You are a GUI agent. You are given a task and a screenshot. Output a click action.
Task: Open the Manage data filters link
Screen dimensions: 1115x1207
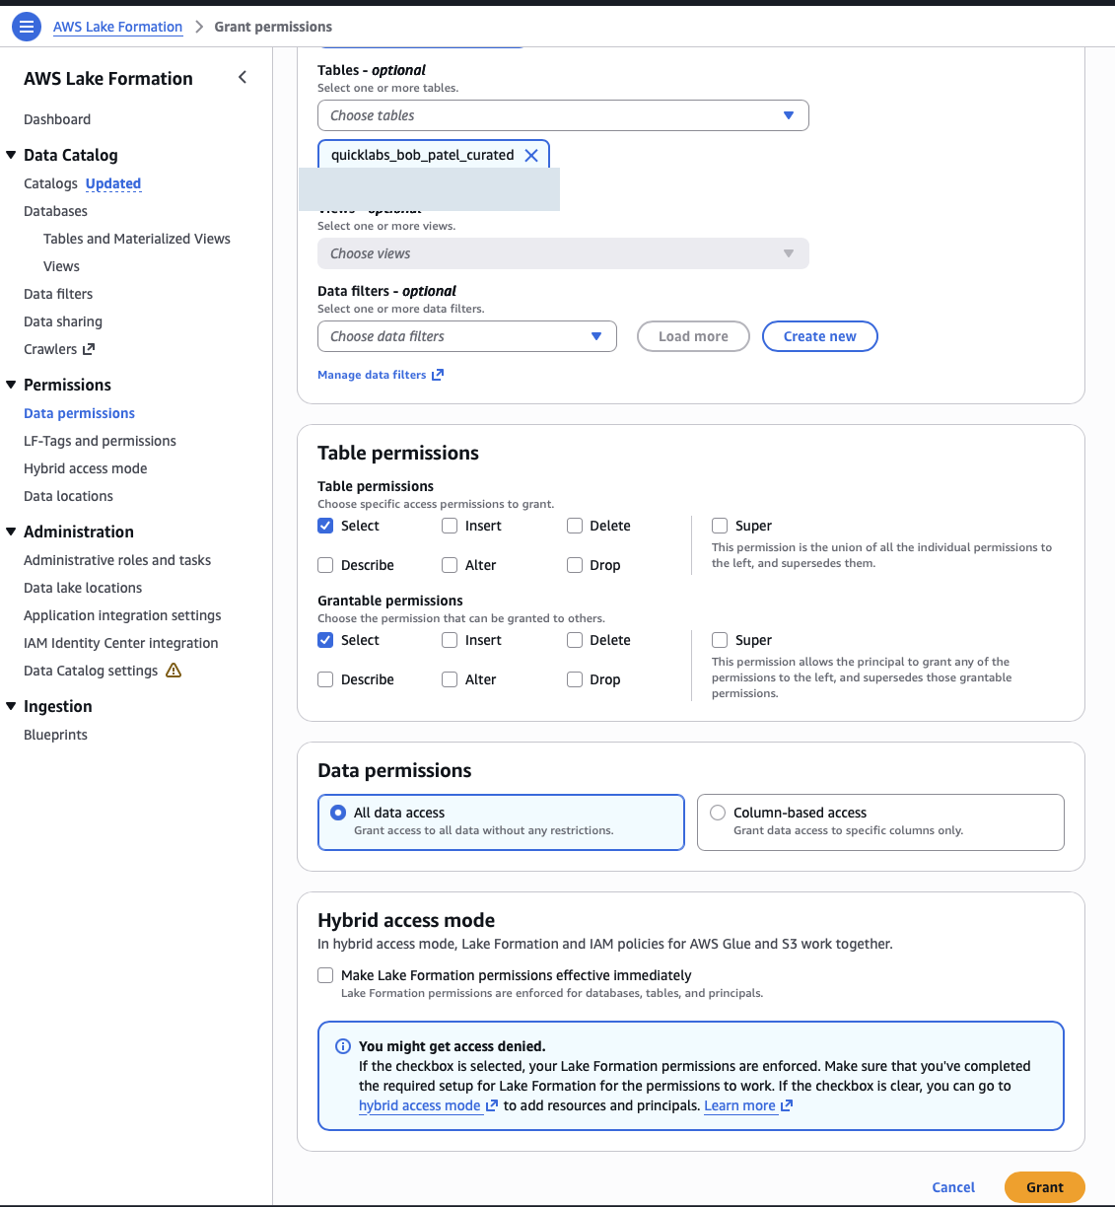(x=372, y=375)
